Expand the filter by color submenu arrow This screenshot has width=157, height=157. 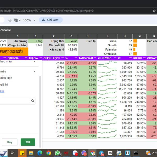coord(35,71)
